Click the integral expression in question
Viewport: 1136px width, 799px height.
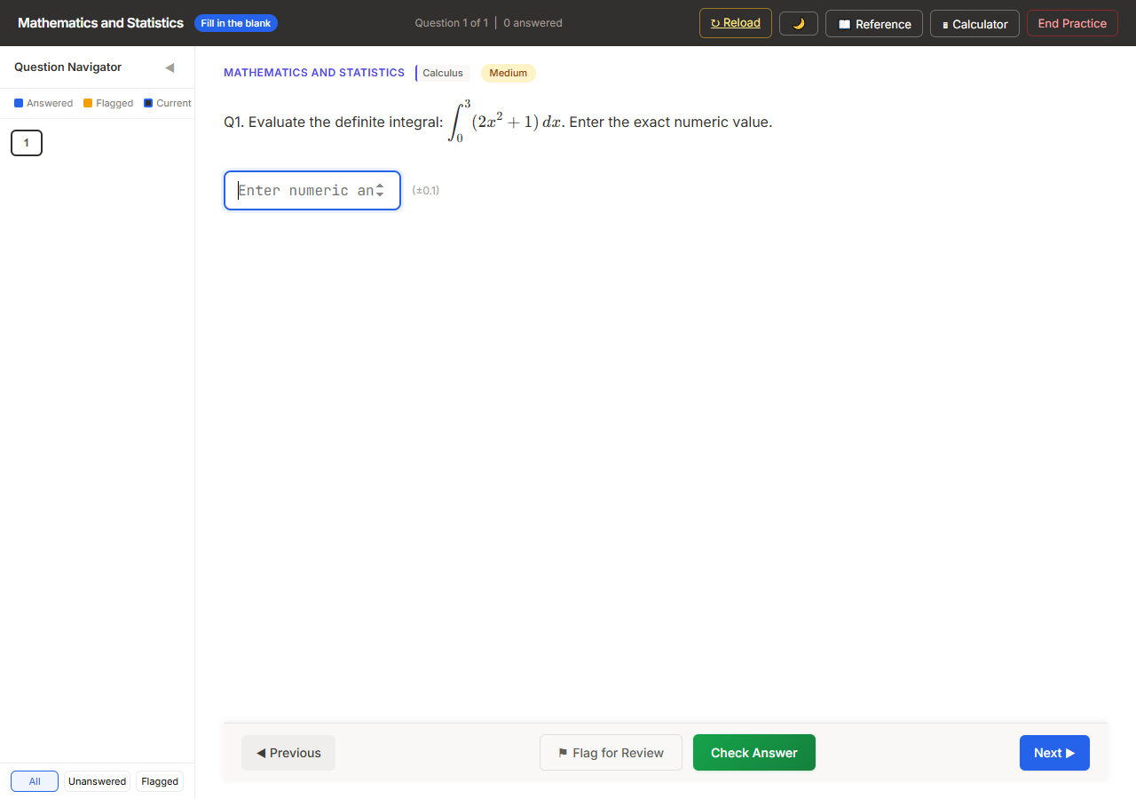504,121
